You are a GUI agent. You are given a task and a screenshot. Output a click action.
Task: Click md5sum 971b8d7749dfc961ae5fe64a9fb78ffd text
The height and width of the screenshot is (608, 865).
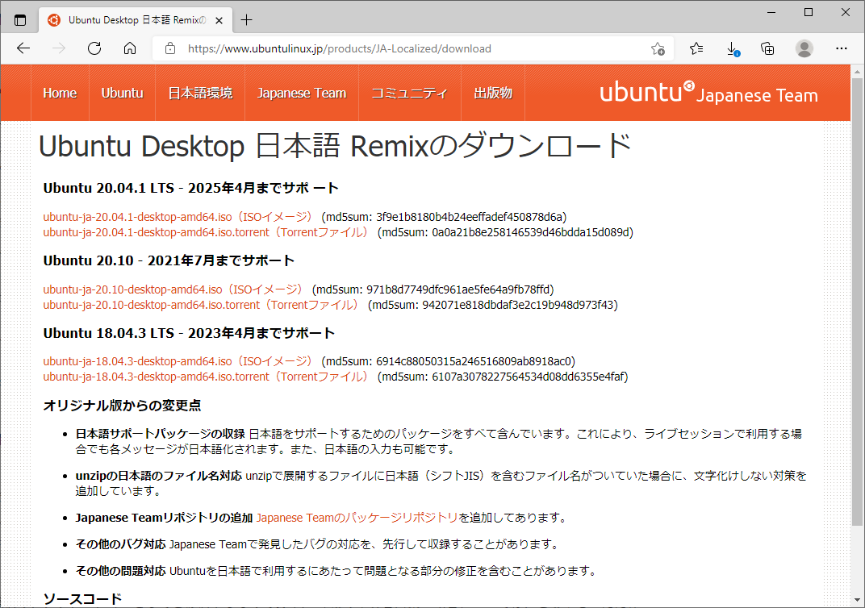433,289
